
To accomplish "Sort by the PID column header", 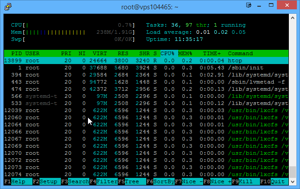I will click(x=16, y=53).
